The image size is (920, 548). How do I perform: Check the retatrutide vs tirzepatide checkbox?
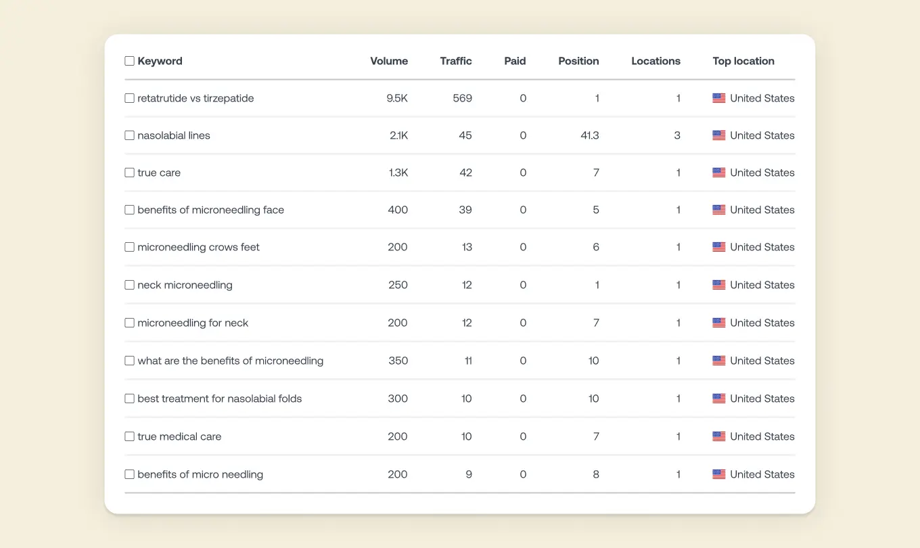[x=129, y=98]
